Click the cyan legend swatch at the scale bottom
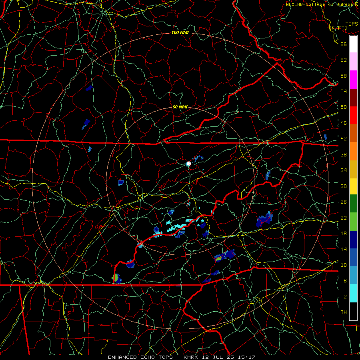The width and height of the screenshot is (360, 360). pos(353,293)
